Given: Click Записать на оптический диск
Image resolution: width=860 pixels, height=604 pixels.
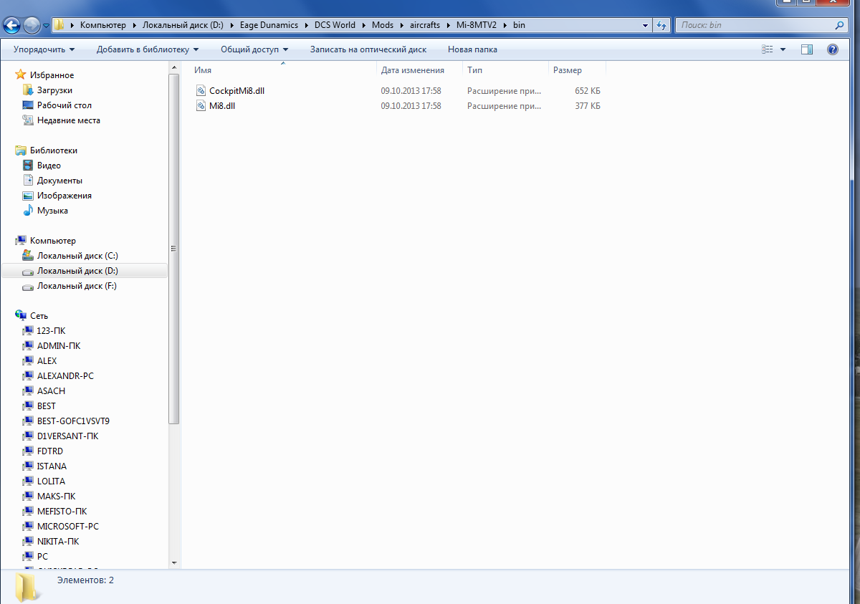Looking at the screenshot, I should tap(368, 49).
